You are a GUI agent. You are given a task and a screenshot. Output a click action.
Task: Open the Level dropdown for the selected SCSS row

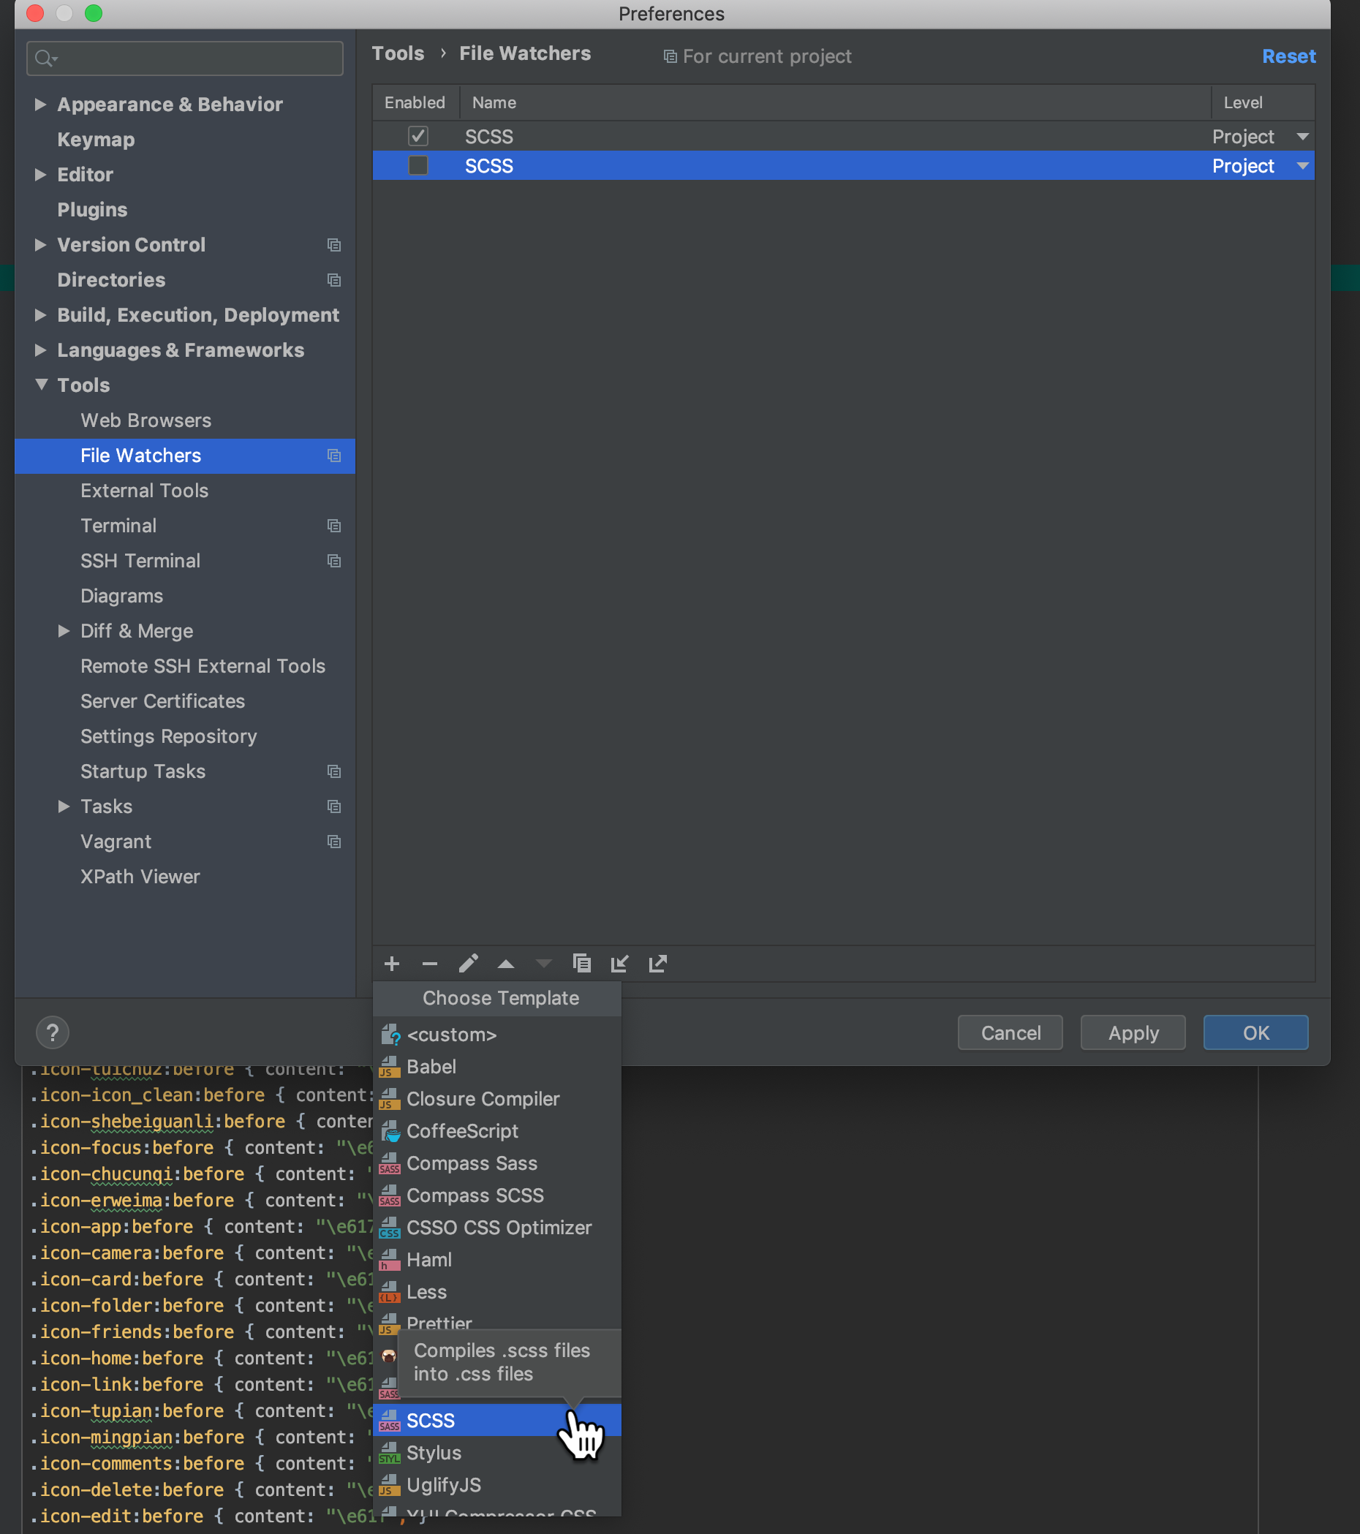point(1303,166)
